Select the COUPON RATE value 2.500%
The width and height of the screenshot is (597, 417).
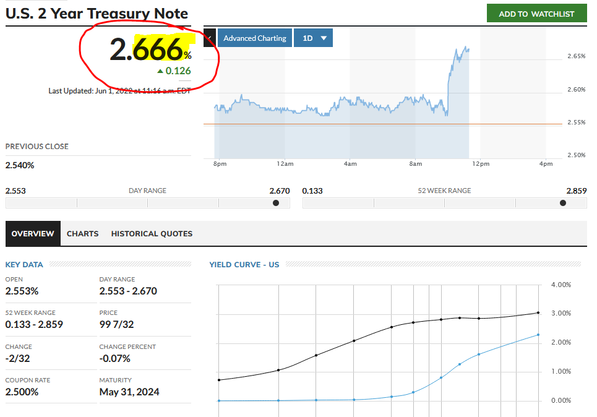(22, 392)
